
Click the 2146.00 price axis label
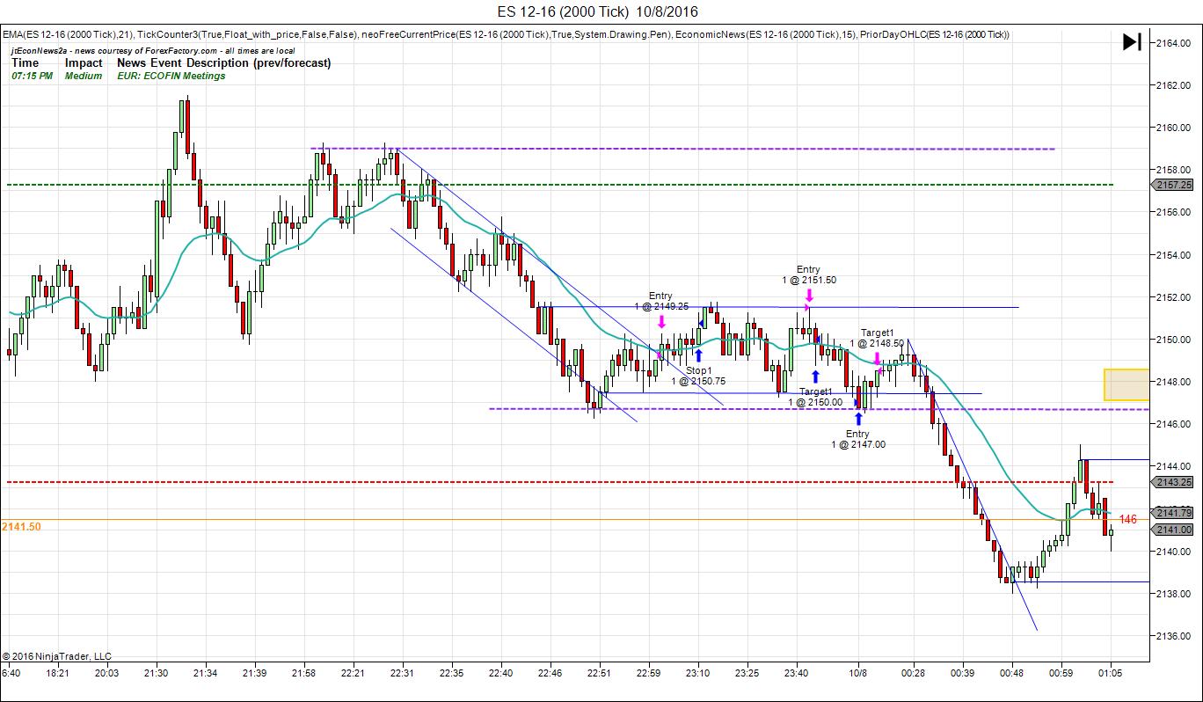(1174, 424)
